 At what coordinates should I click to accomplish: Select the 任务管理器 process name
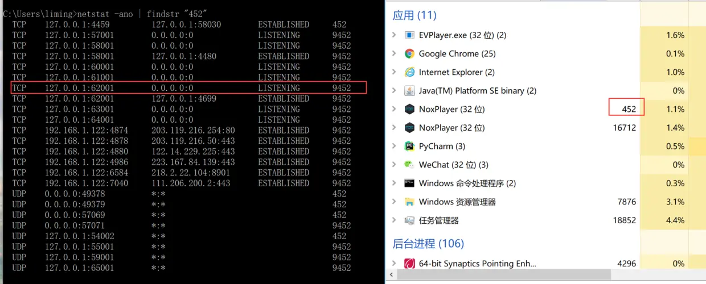point(439,220)
